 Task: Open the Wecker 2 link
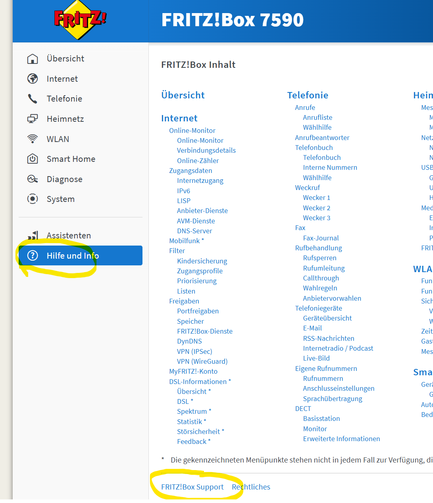[317, 208]
